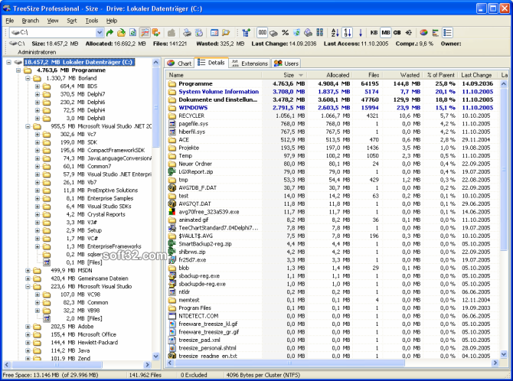Click the LGXReport.zip archive icon
Screen dimensions: 513x381
[x=172, y=171]
